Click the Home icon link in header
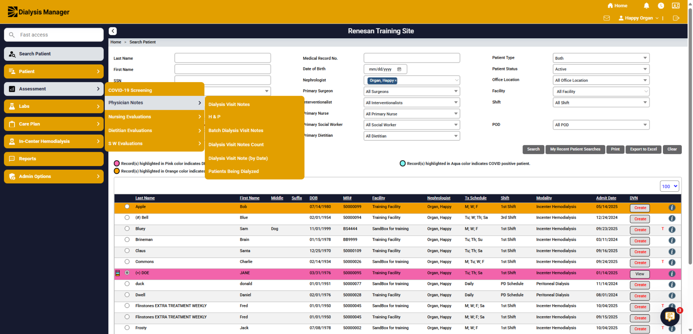The height and width of the screenshot is (334, 693). click(617, 6)
